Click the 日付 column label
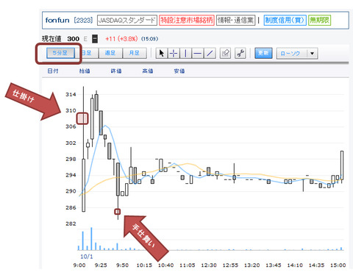 pyautogui.click(x=53, y=71)
